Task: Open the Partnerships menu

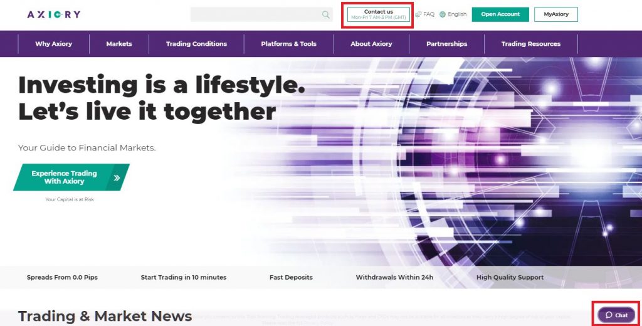Action: click(446, 44)
